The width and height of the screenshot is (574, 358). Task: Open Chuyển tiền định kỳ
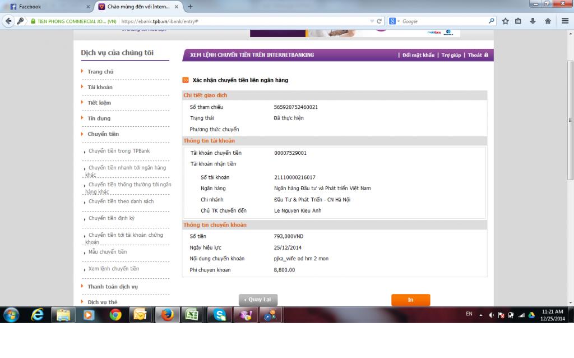112,218
